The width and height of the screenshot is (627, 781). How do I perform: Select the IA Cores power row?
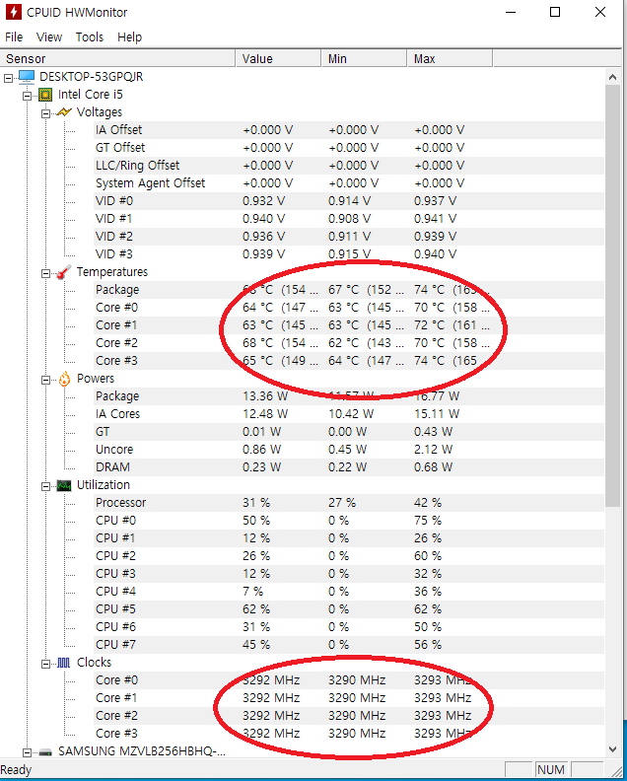pyautogui.click(x=349, y=414)
